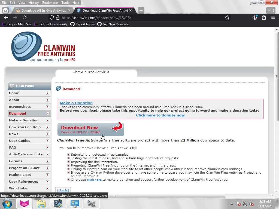Open the Tools menu
Image resolution: width=279 pixels, height=209 pixels.
[x=65, y=3]
